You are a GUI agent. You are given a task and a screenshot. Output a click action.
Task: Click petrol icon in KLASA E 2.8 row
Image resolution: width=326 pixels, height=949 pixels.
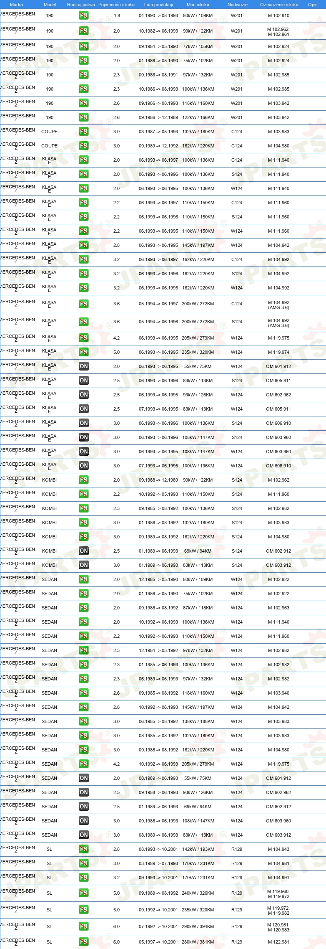click(83, 245)
